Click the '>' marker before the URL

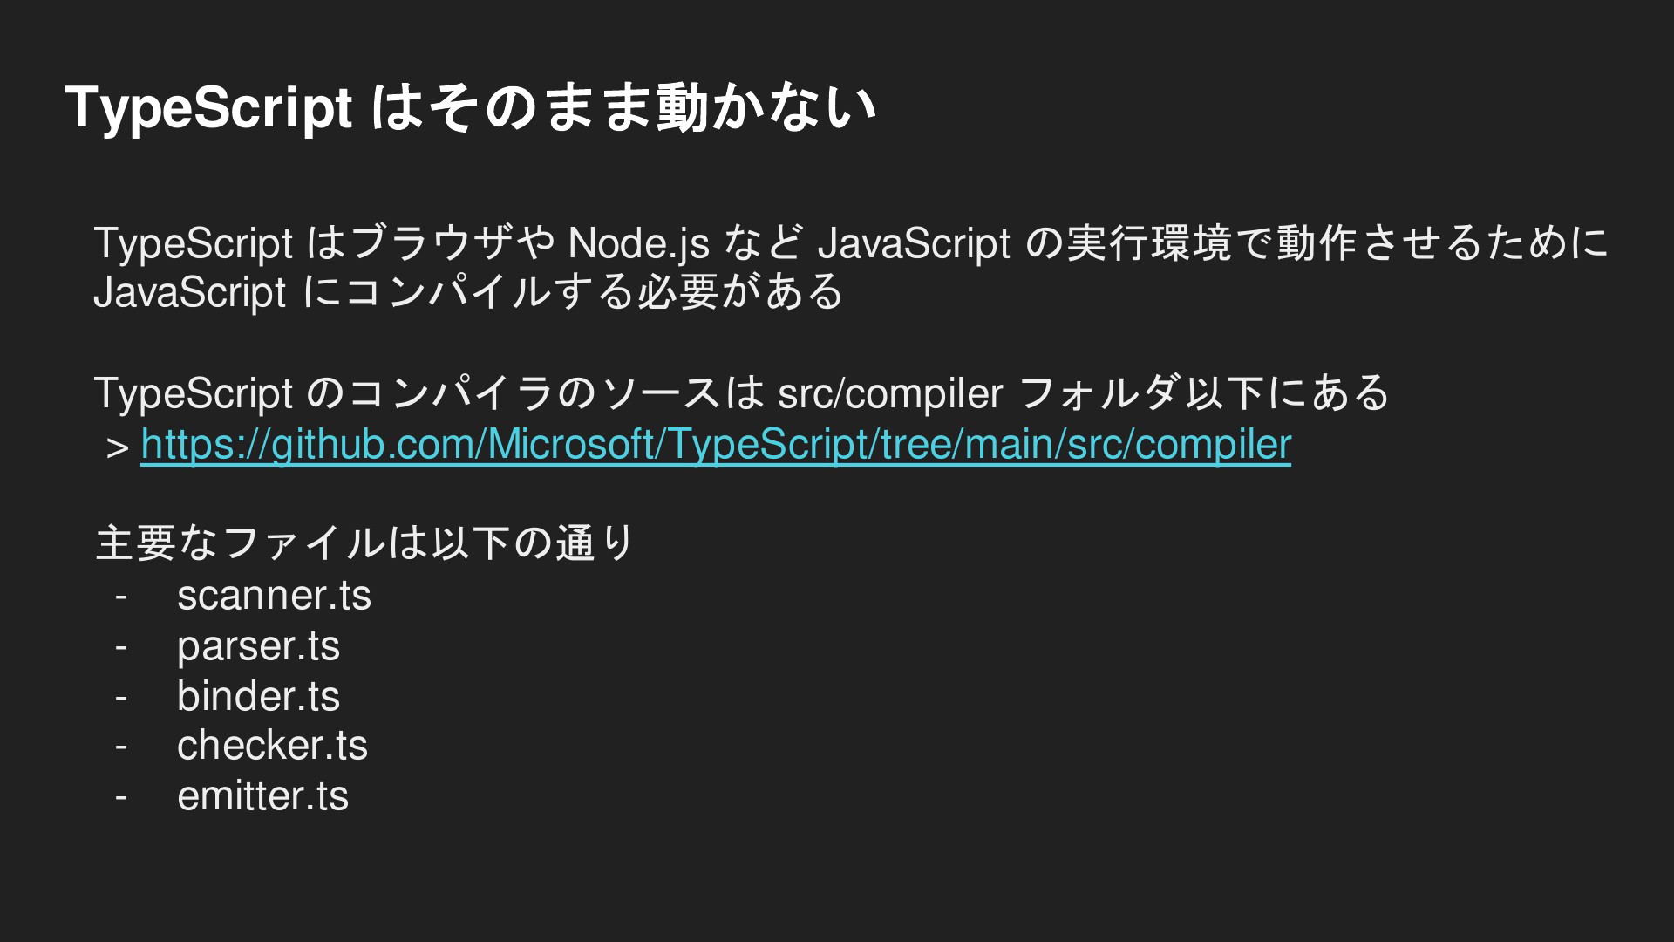coord(117,448)
